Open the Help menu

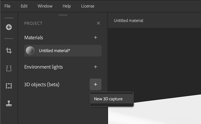pos(67,6)
